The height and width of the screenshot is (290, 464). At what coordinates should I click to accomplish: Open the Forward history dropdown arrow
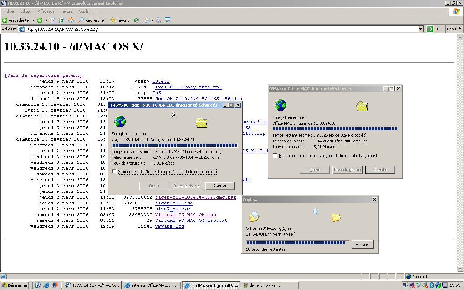click(x=46, y=20)
